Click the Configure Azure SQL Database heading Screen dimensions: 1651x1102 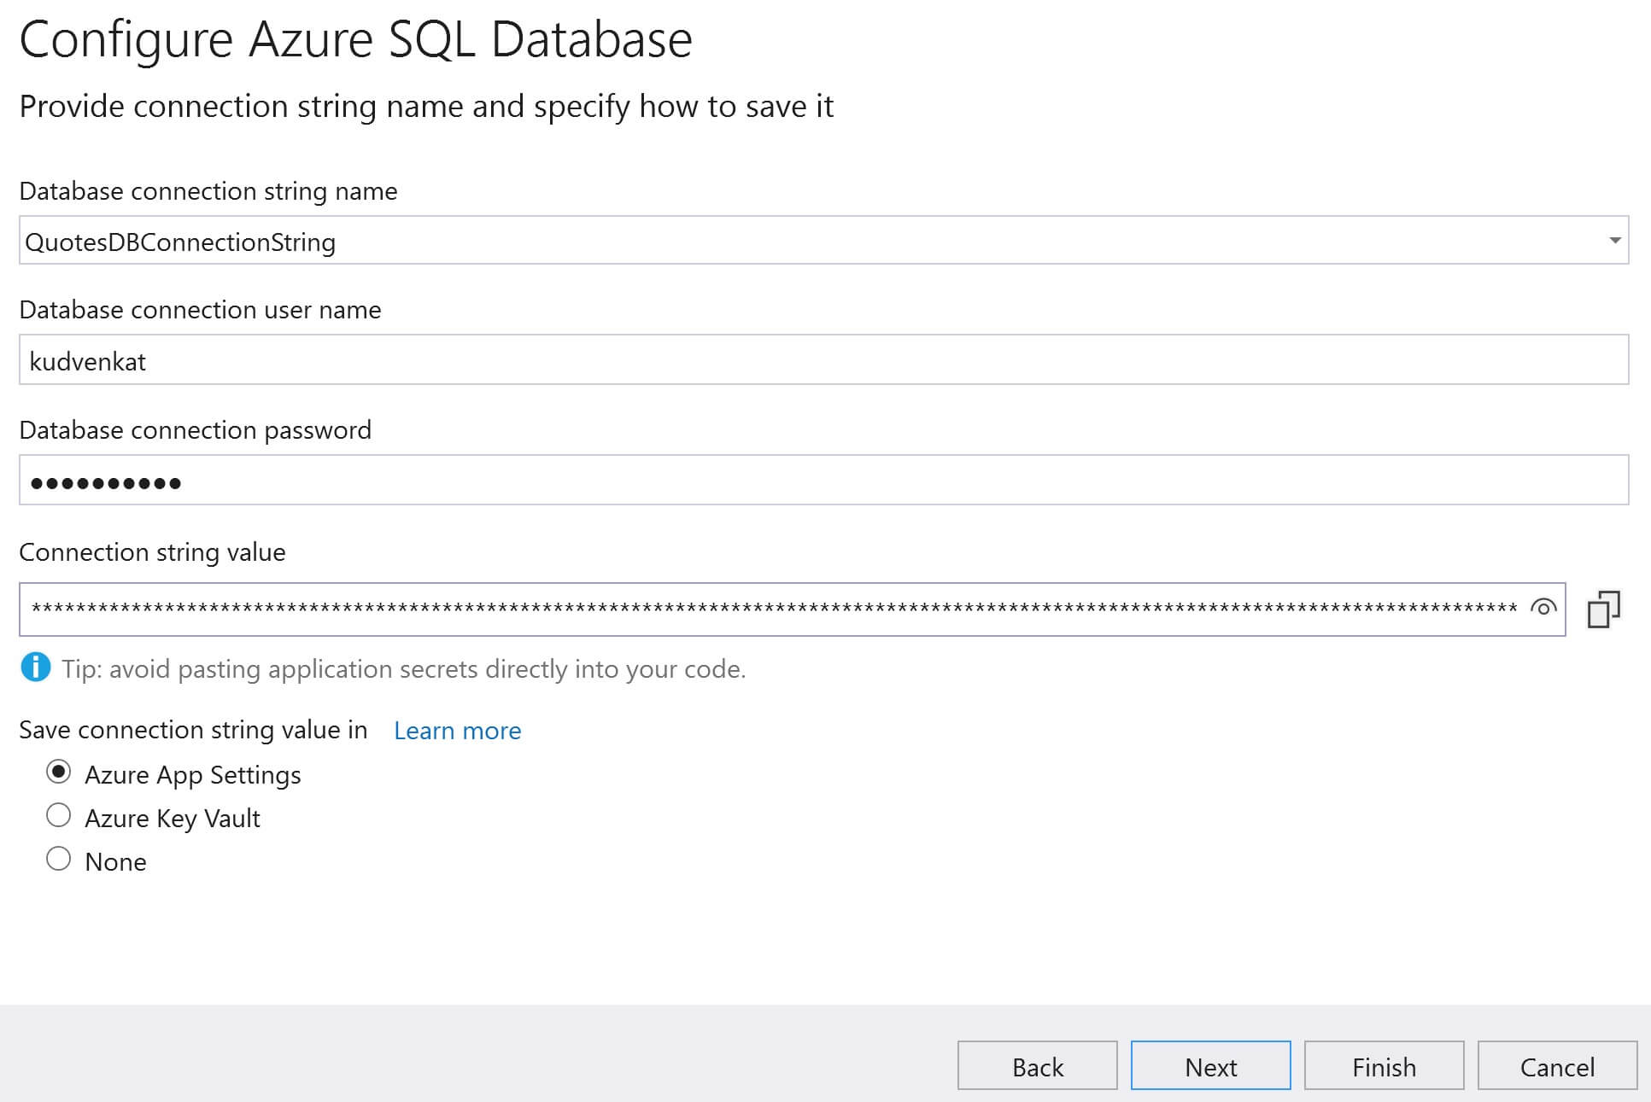[x=355, y=39]
